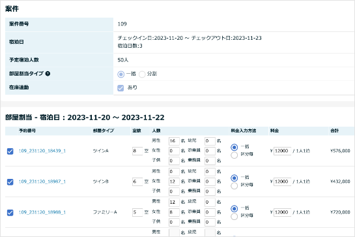355x237 pixels.
Task: Click the 室数 field for ファミリーA
Action: click(x=137, y=212)
